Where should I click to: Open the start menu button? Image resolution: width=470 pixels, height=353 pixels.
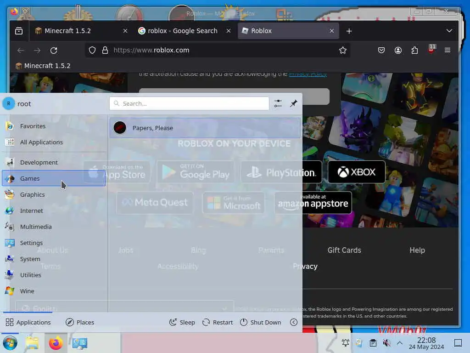[x=10, y=343]
